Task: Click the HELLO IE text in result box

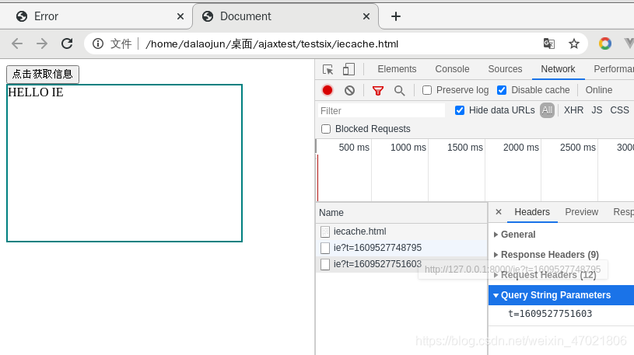Action: 36,92
